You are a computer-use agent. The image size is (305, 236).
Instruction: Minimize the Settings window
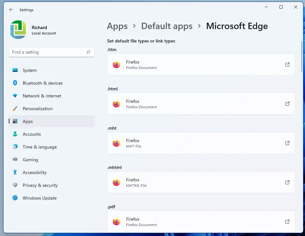tap(266, 7)
